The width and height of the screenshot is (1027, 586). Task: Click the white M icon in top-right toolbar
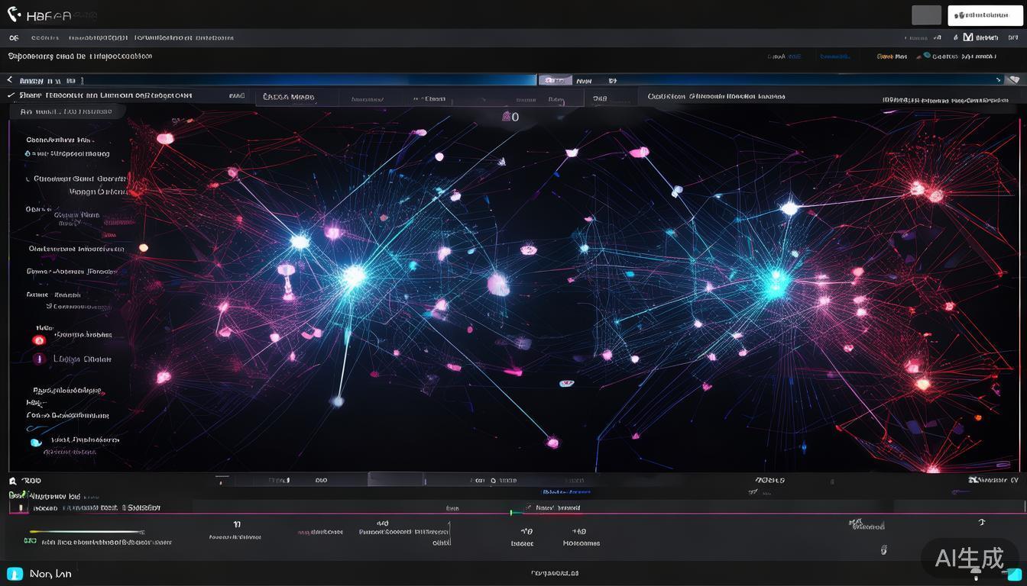[968, 37]
